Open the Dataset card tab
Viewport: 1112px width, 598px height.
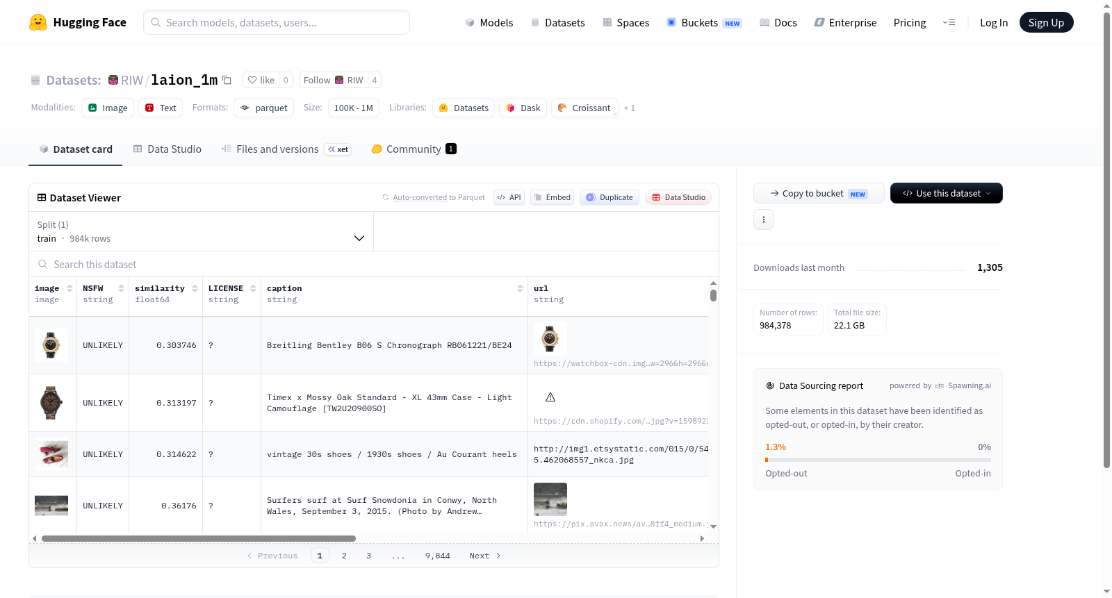(75, 149)
